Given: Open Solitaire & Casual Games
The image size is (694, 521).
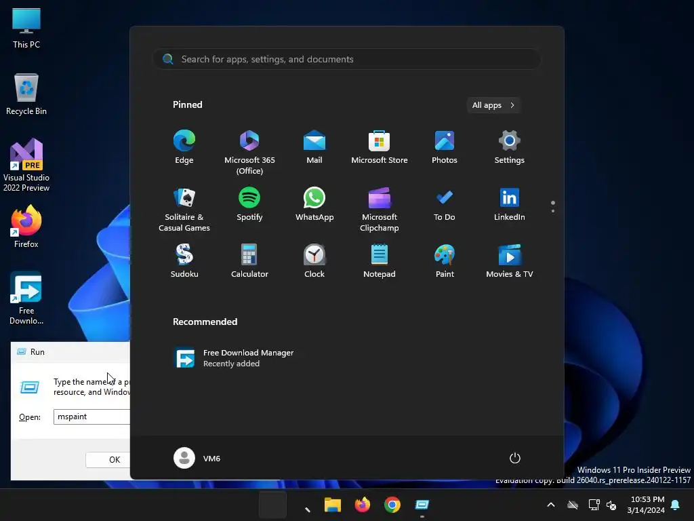Looking at the screenshot, I should pyautogui.click(x=184, y=209).
